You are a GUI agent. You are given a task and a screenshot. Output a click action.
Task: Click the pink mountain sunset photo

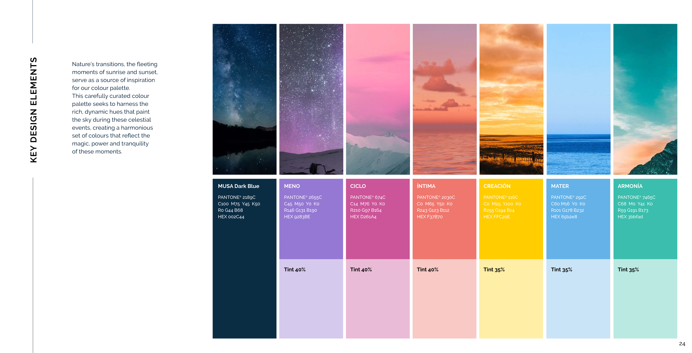pyautogui.click(x=378, y=99)
